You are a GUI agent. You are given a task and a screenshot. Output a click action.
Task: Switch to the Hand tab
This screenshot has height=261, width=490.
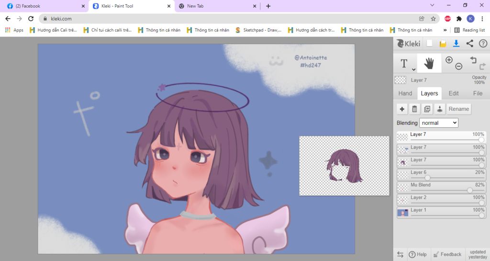405,93
